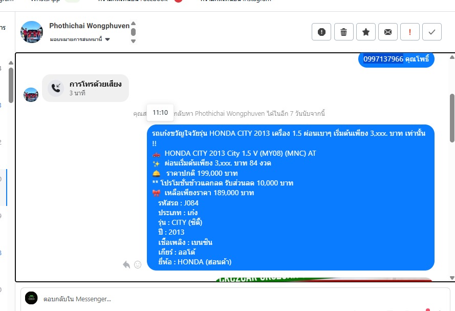455x311 pixels.
Task: Open the assign conversation dropdown
Action: (80, 39)
